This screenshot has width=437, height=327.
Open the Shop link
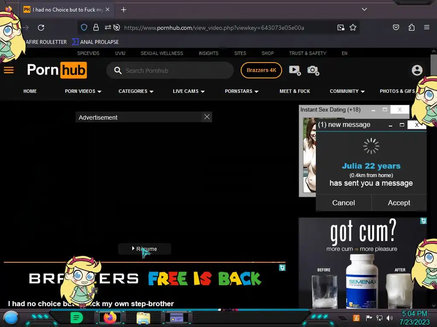pyautogui.click(x=268, y=53)
